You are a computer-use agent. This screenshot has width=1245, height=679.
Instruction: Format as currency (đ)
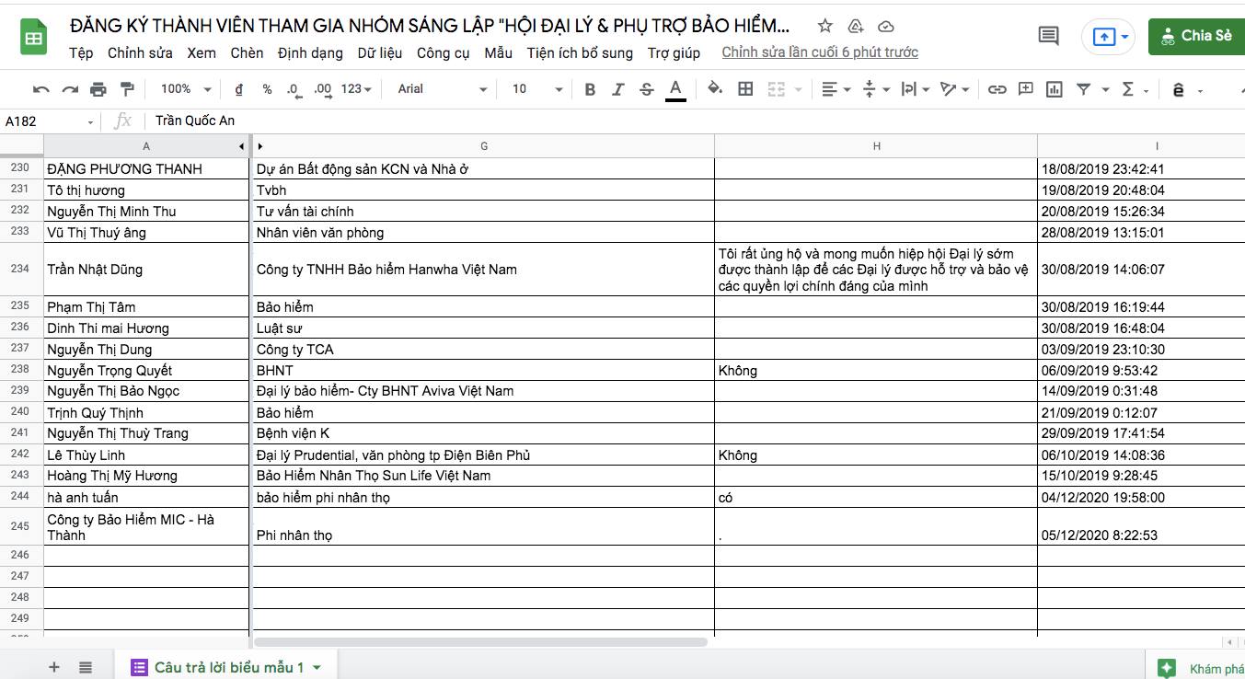point(239,89)
